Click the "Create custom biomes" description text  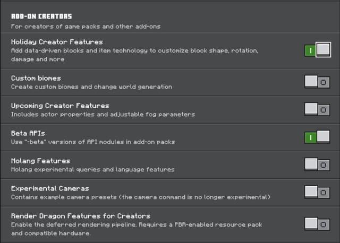click(91, 87)
